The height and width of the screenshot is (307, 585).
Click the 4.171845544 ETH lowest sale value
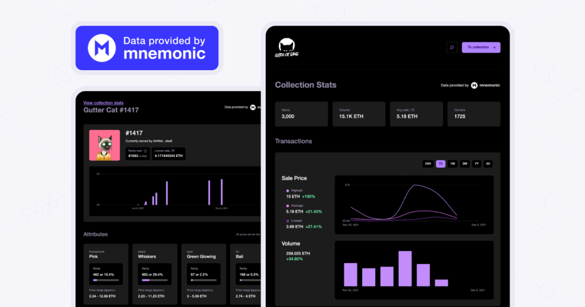click(x=169, y=156)
